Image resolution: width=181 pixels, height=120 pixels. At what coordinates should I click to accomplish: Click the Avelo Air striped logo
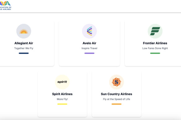(89, 31)
